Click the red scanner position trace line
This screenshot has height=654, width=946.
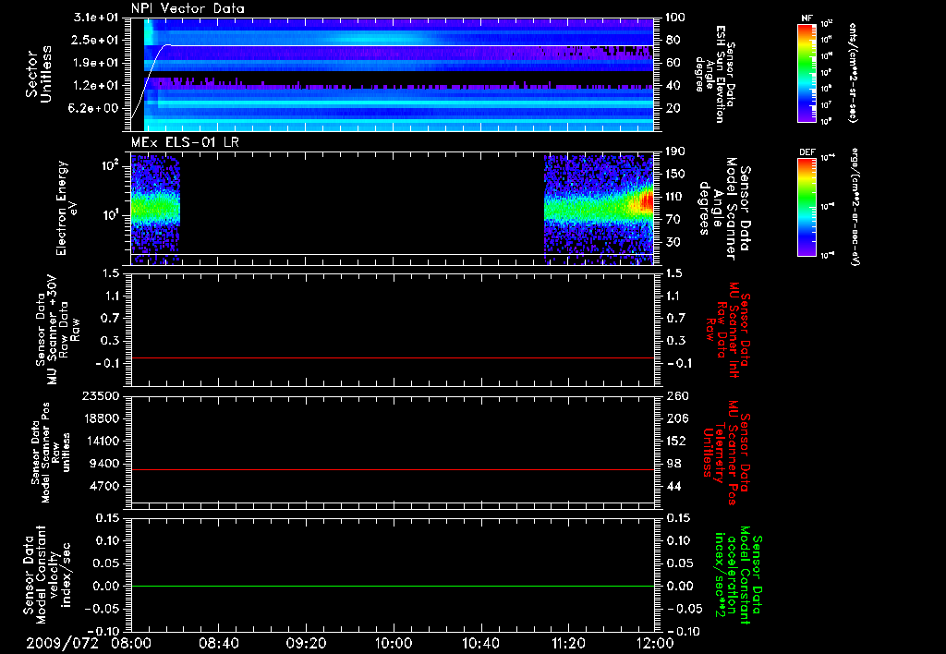(x=393, y=470)
